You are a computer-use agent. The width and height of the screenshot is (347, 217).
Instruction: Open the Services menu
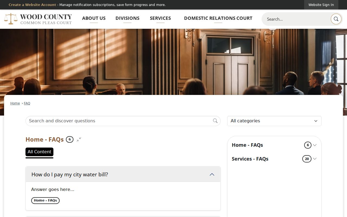click(x=160, y=18)
